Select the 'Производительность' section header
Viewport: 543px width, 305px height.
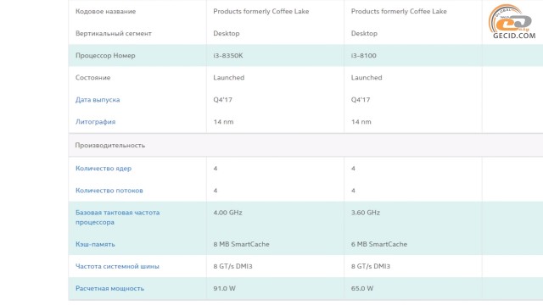click(110, 145)
